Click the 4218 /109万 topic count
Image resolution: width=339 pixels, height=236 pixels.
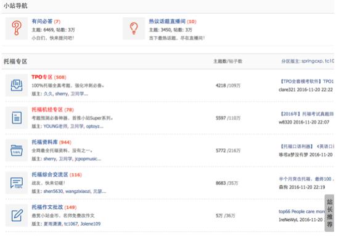tap(228, 86)
